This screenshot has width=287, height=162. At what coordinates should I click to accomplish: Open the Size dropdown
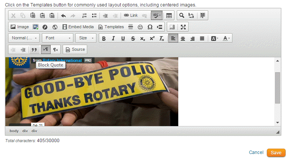tap(86, 38)
